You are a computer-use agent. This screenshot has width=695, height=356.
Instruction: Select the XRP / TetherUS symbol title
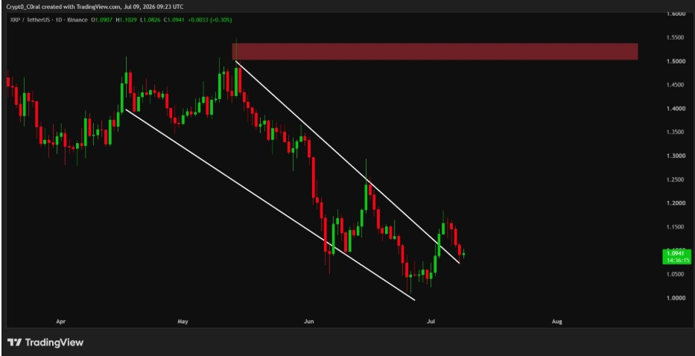(x=31, y=20)
